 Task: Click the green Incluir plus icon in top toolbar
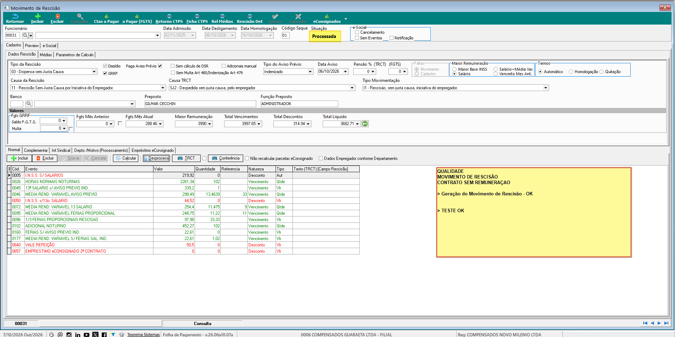click(38, 16)
